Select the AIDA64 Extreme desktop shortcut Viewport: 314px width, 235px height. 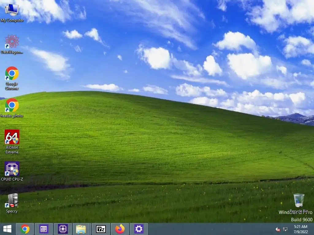12,142
